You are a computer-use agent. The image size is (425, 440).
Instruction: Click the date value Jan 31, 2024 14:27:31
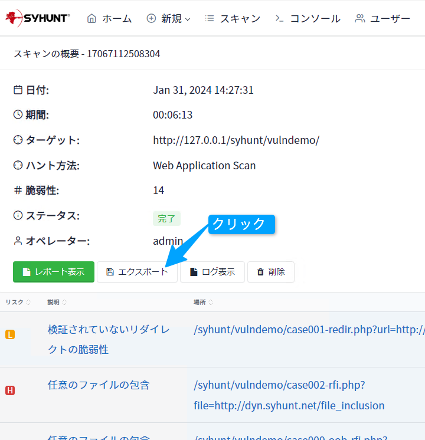pos(203,90)
